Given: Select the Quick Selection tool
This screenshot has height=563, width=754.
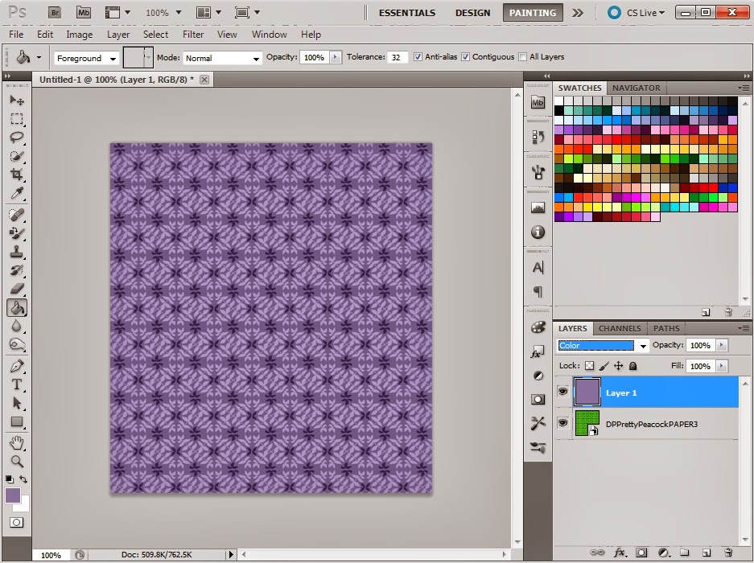Looking at the screenshot, I should pos(17,156).
